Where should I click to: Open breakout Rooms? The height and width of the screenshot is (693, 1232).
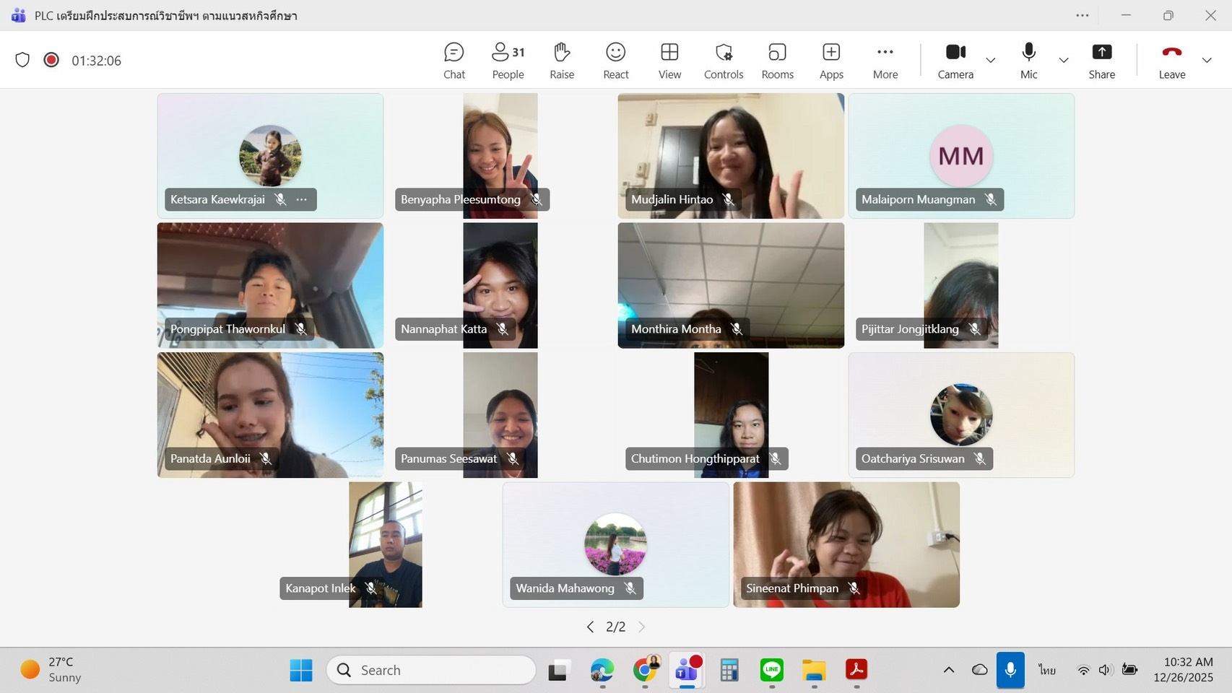coord(777,61)
